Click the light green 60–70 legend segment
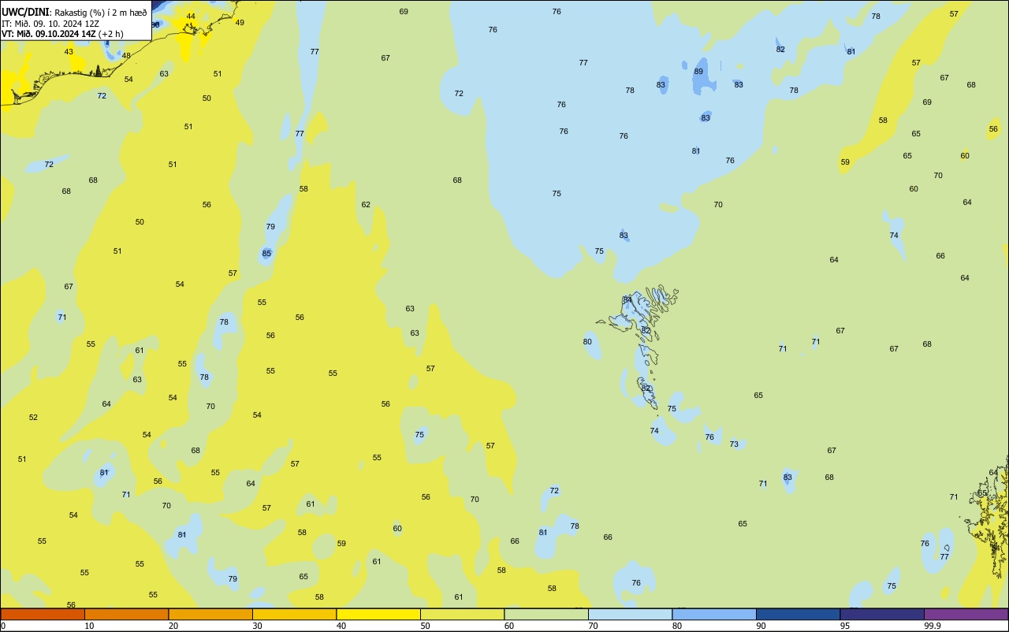 [546, 614]
